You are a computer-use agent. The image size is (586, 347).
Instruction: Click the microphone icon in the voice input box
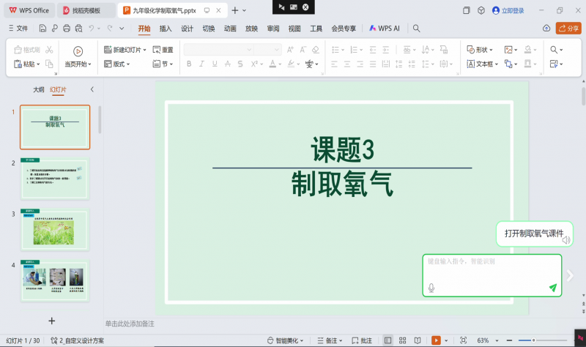point(431,288)
